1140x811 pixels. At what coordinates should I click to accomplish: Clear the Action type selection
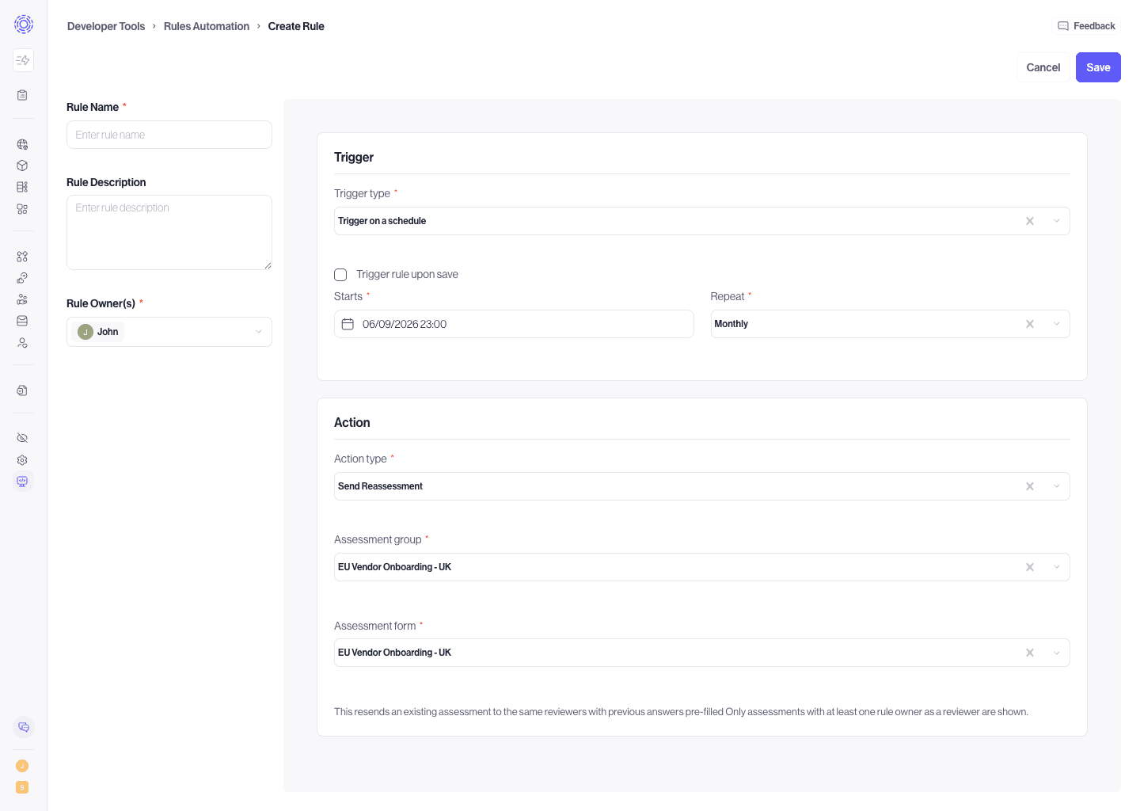1030,486
